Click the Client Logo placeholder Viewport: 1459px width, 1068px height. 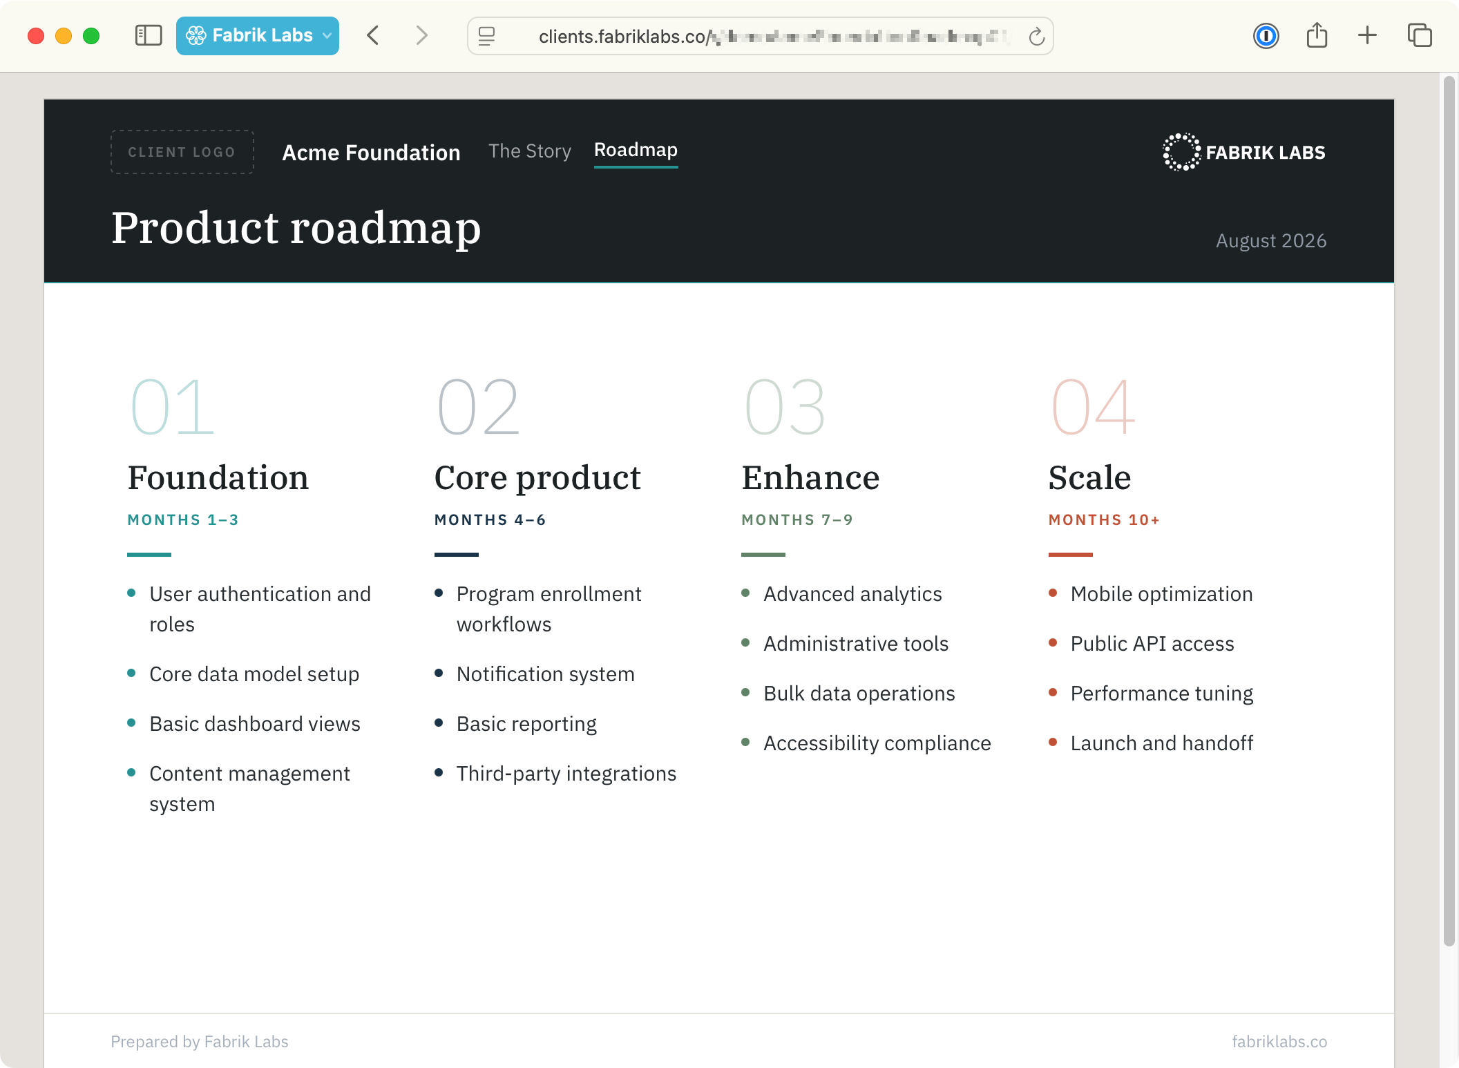[x=182, y=152]
